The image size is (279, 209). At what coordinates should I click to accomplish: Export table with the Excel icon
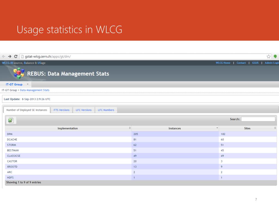[11, 120]
